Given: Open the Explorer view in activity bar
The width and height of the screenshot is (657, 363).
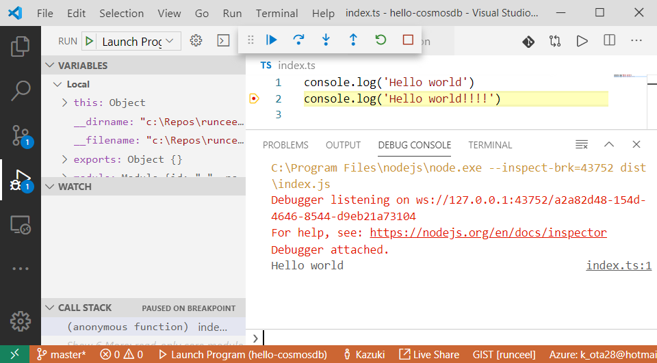Looking at the screenshot, I should [x=20, y=46].
